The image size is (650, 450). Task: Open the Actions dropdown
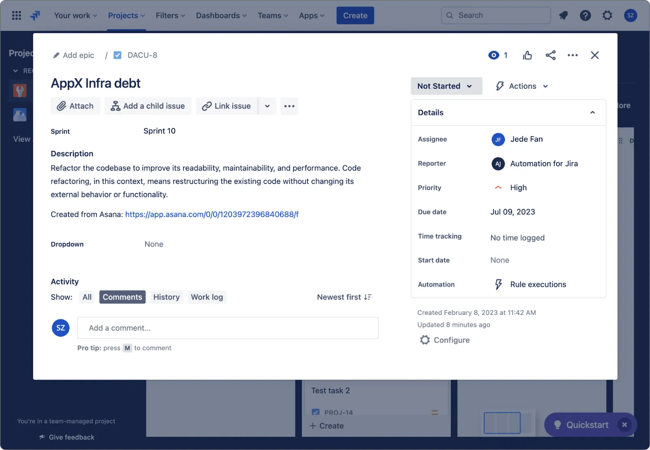521,86
